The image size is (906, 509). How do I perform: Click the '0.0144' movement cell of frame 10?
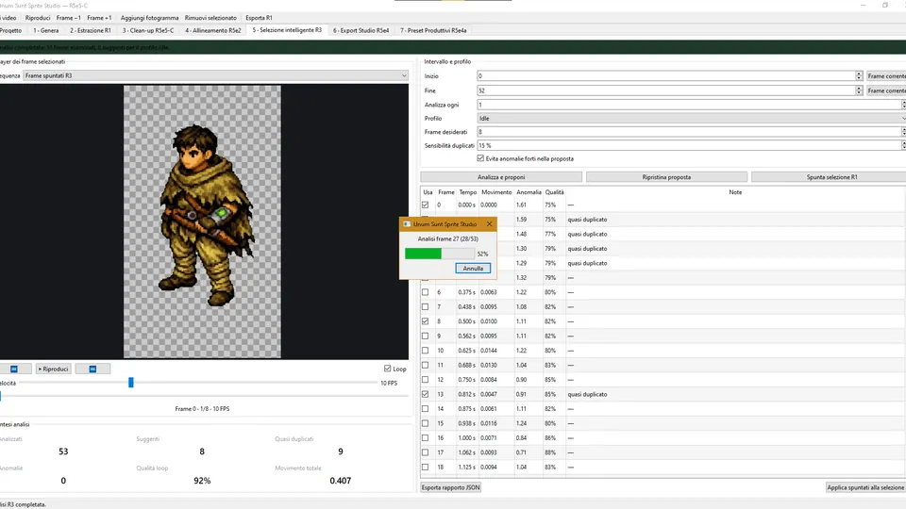(x=488, y=351)
